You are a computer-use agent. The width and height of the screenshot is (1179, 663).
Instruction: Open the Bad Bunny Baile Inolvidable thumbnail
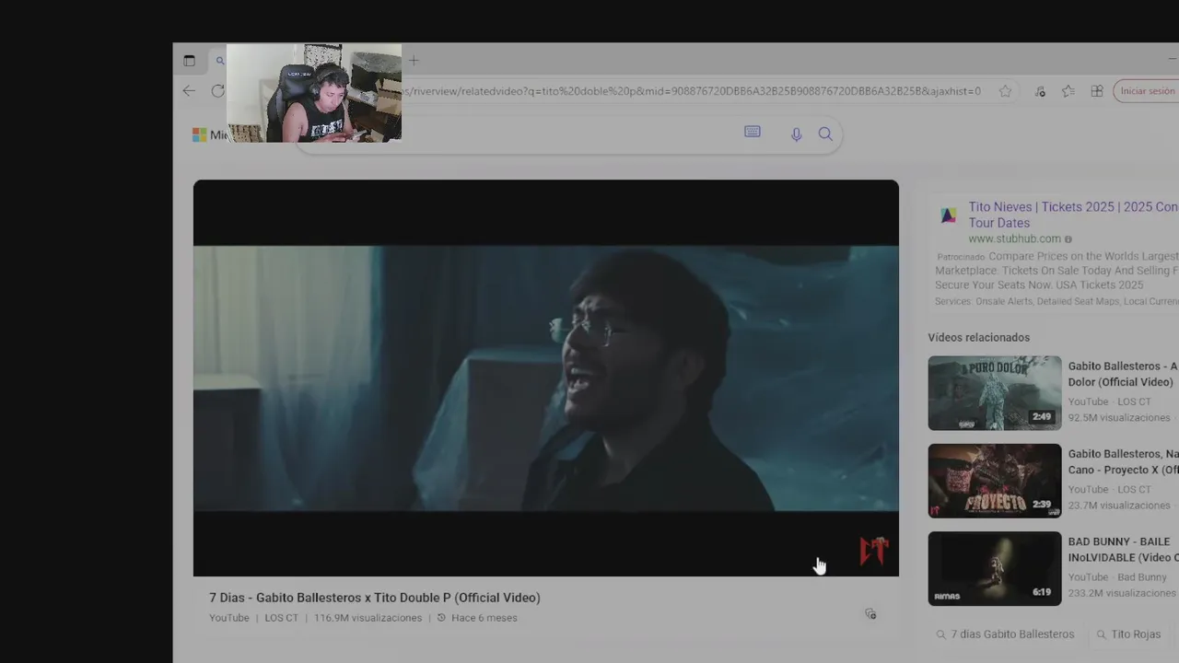995,568
